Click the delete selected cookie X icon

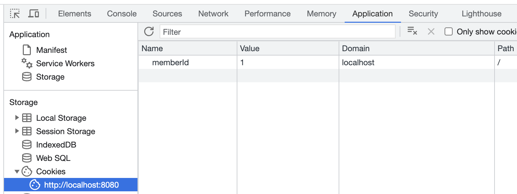[x=431, y=32]
